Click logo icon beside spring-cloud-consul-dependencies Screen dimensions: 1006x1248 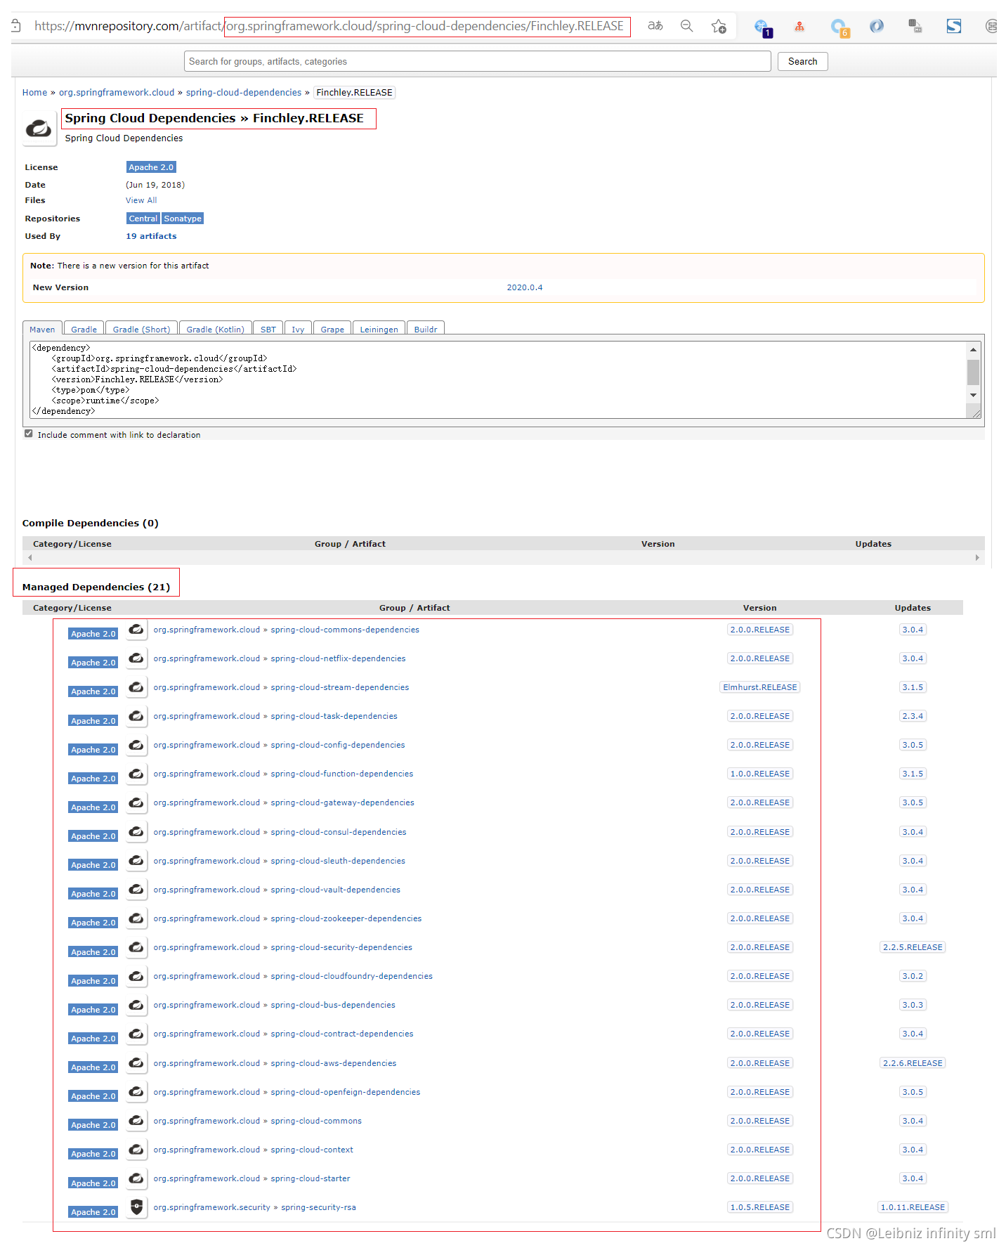click(137, 832)
